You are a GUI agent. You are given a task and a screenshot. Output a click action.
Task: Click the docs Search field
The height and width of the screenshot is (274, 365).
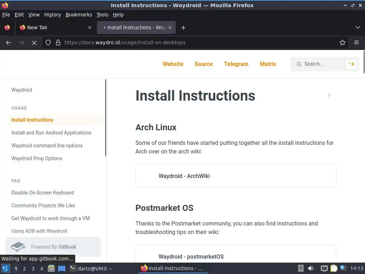[x=325, y=64]
